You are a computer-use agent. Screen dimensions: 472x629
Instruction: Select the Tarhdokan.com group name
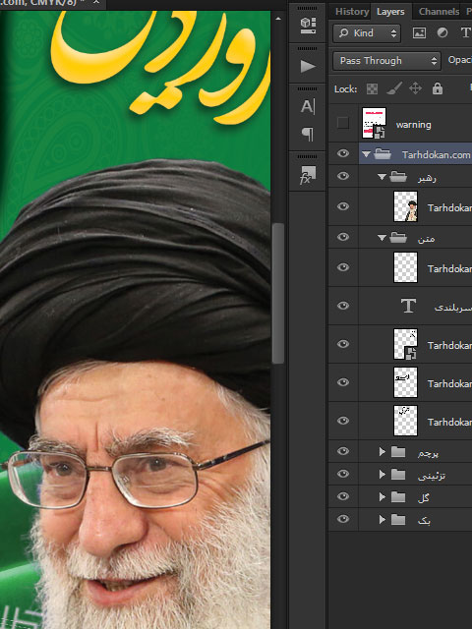(436, 155)
